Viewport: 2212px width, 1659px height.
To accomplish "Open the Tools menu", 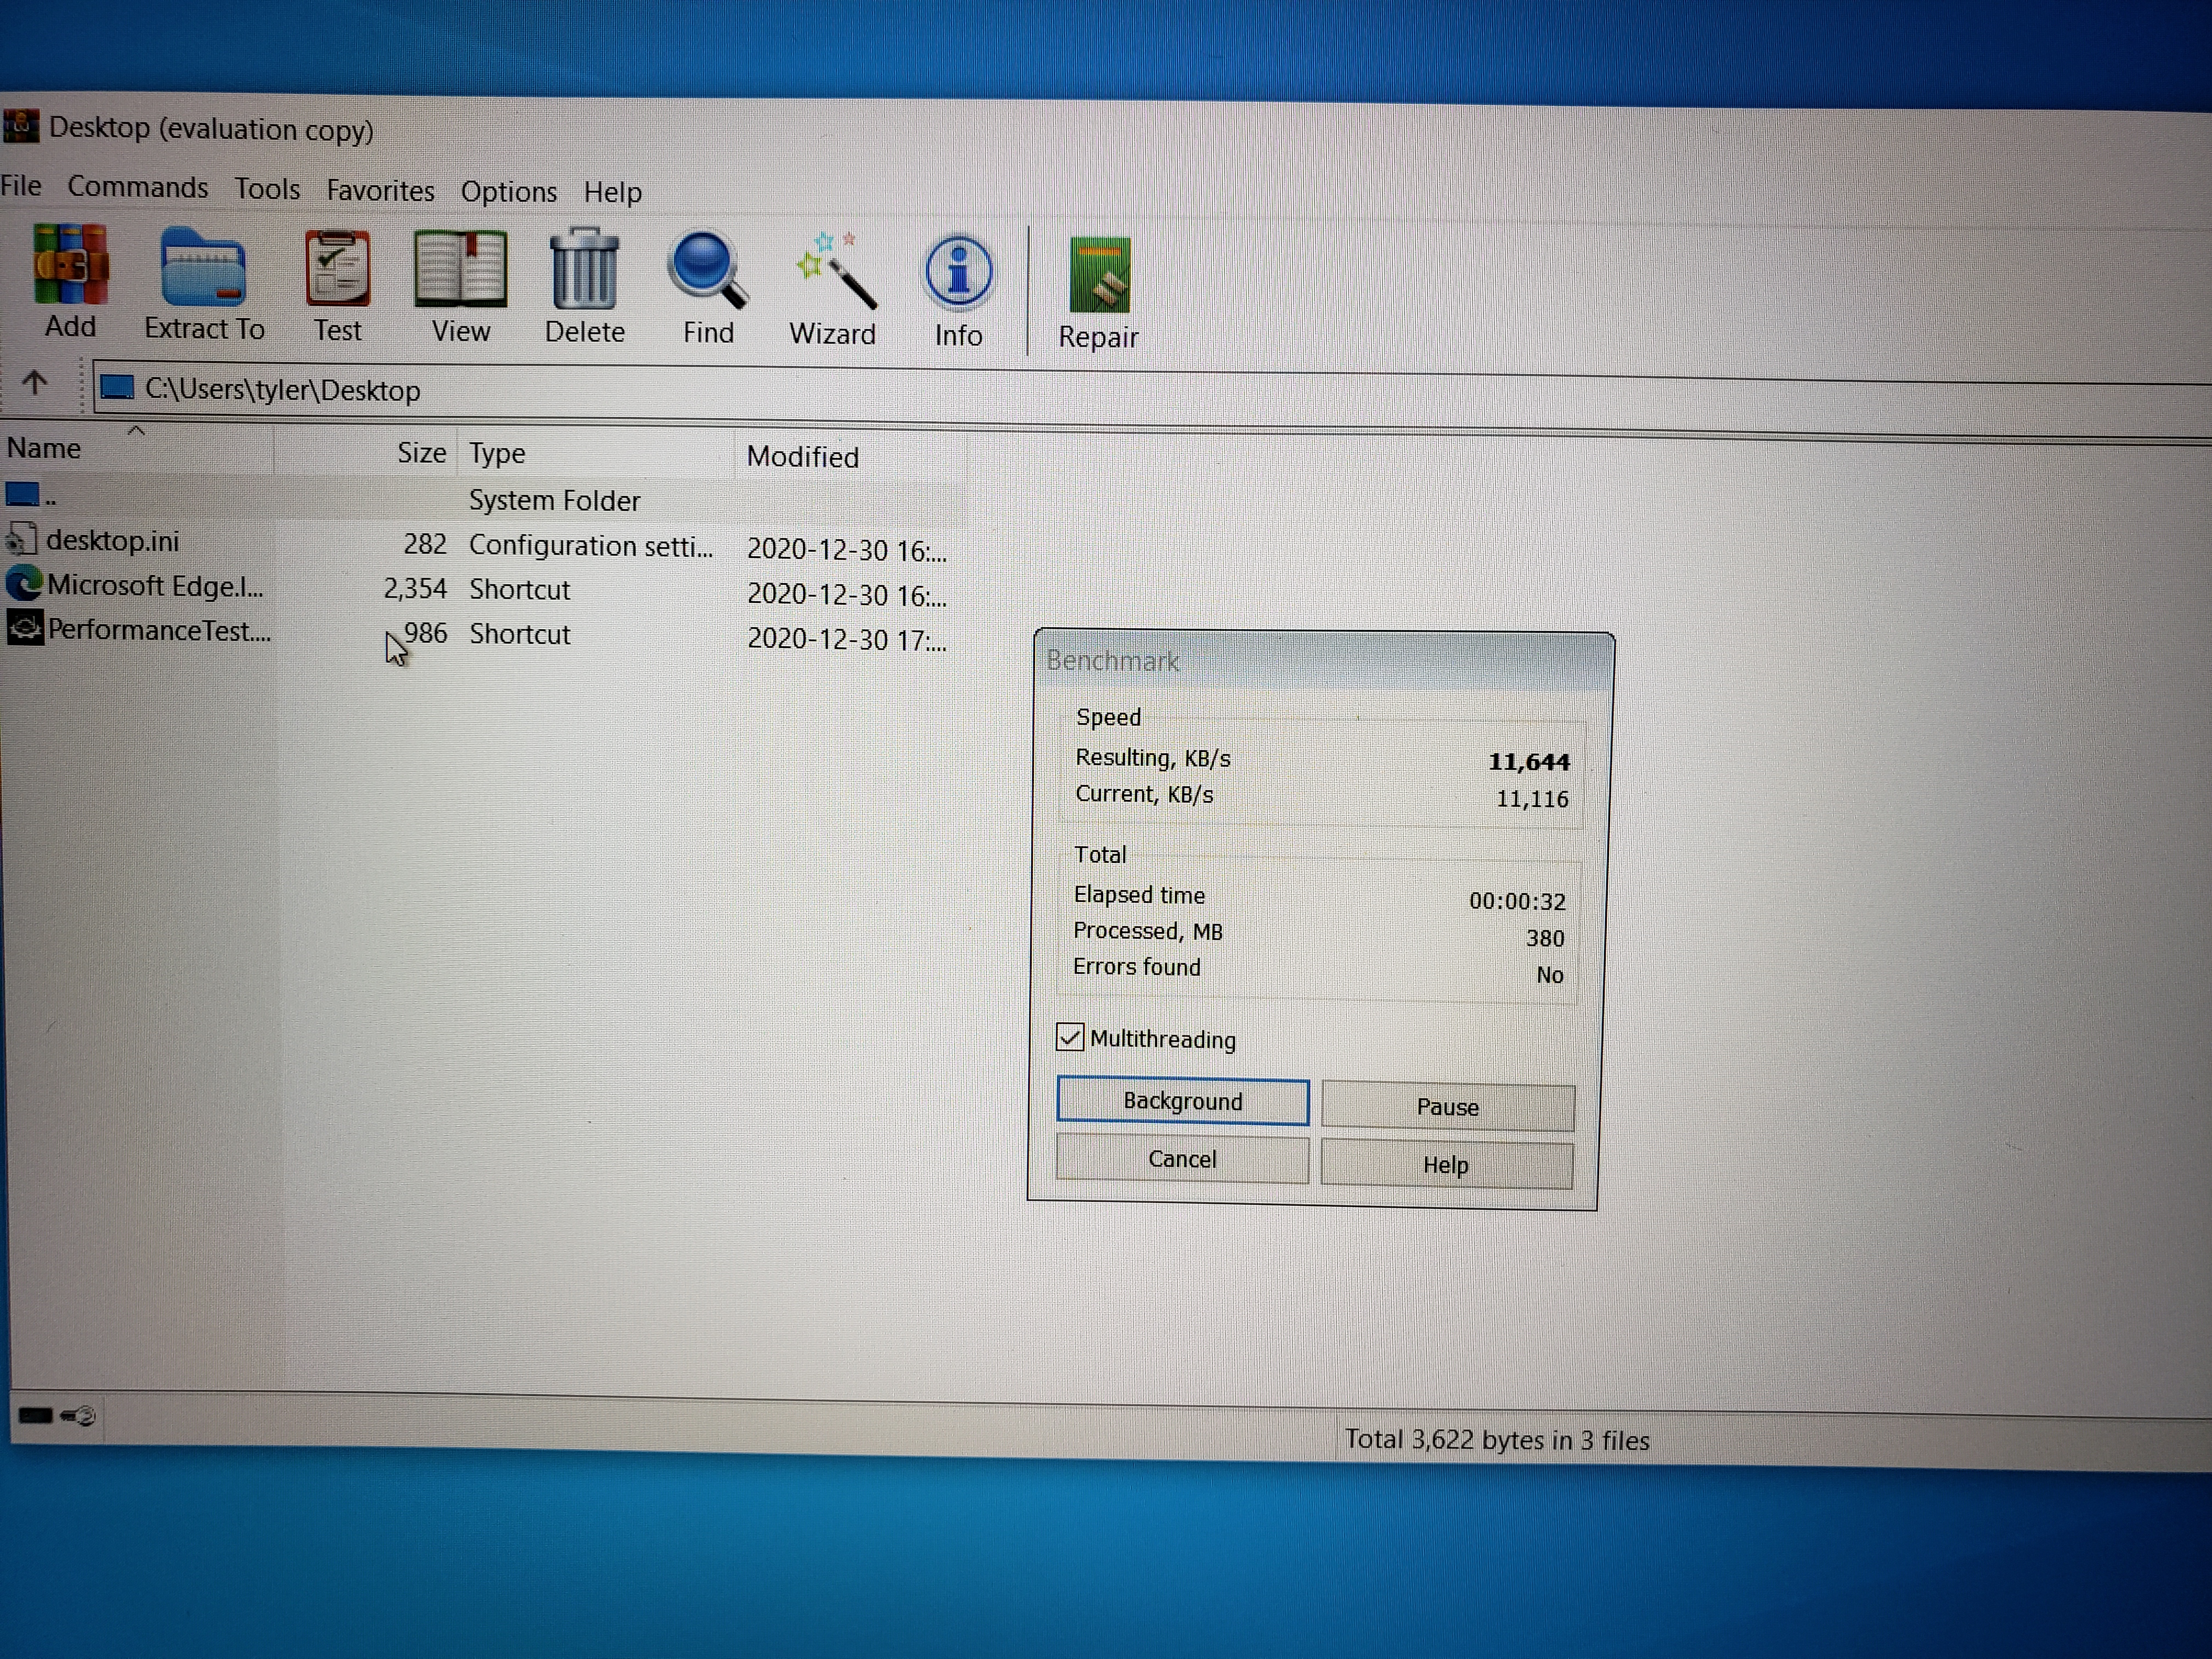I will 267,189.
